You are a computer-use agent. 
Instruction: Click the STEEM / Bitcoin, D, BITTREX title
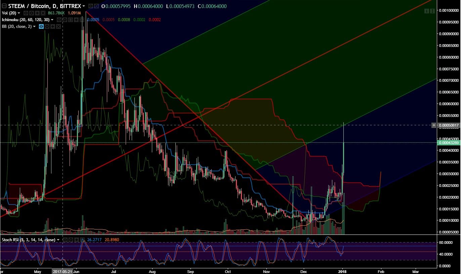tap(44, 6)
